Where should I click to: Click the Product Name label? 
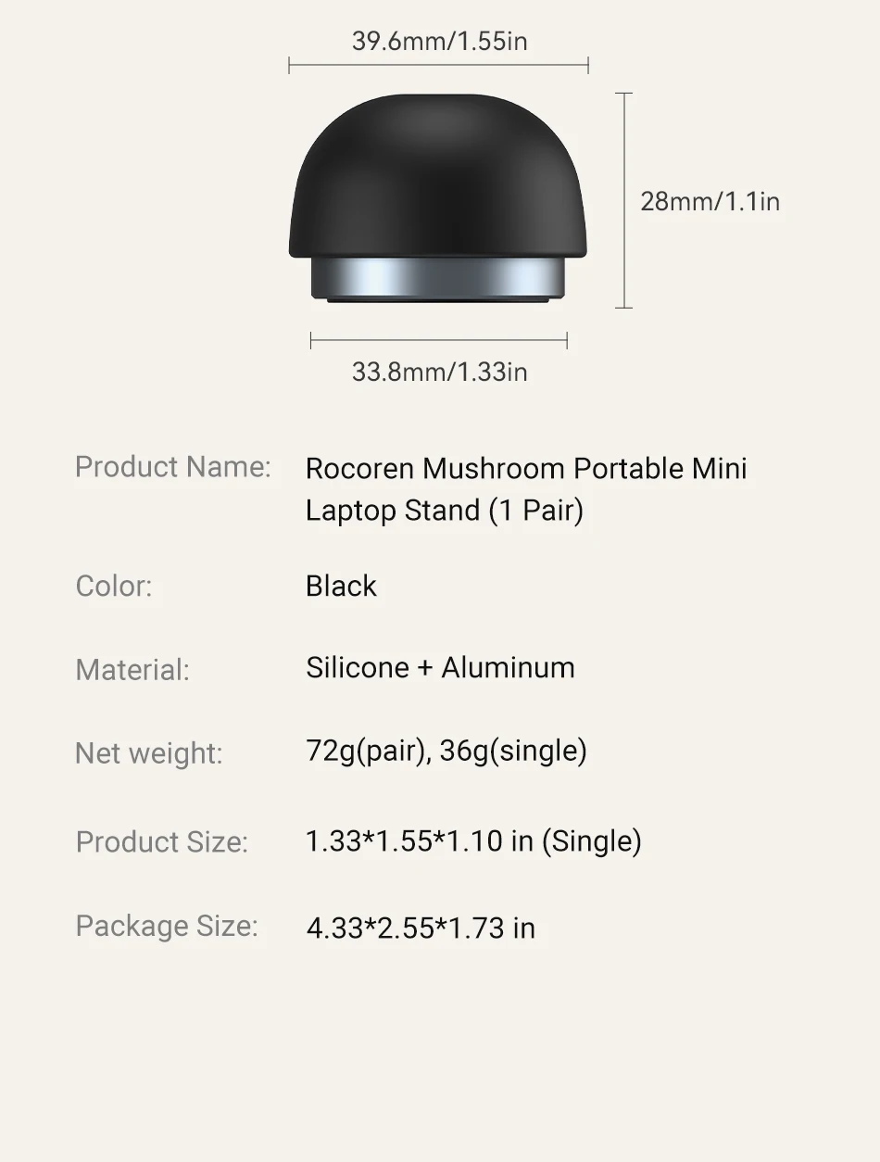[173, 466]
